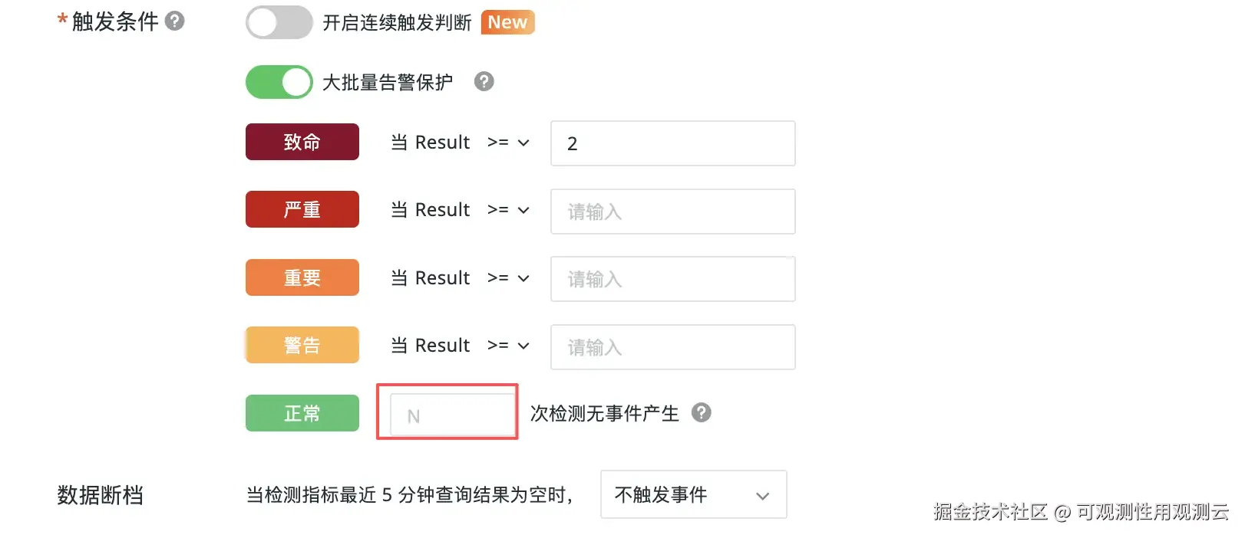Expand the 不触发事件 dropdown
This screenshot has height=538, width=1245.
pyautogui.click(x=693, y=495)
